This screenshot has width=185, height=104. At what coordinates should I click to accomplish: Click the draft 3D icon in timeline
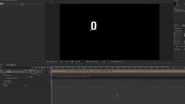point(36,68)
